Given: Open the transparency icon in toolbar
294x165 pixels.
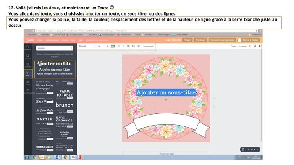Looking at the screenshot, I should point(250,46).
